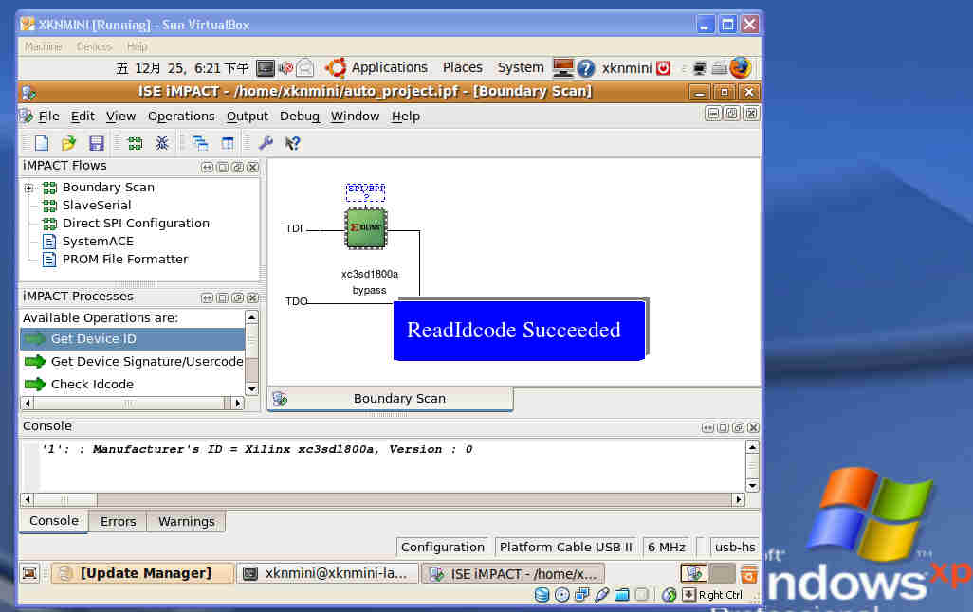The image size is (973, 612).
Task: Select SystemACE in iMPACT Flows
Action: point(98,242)
